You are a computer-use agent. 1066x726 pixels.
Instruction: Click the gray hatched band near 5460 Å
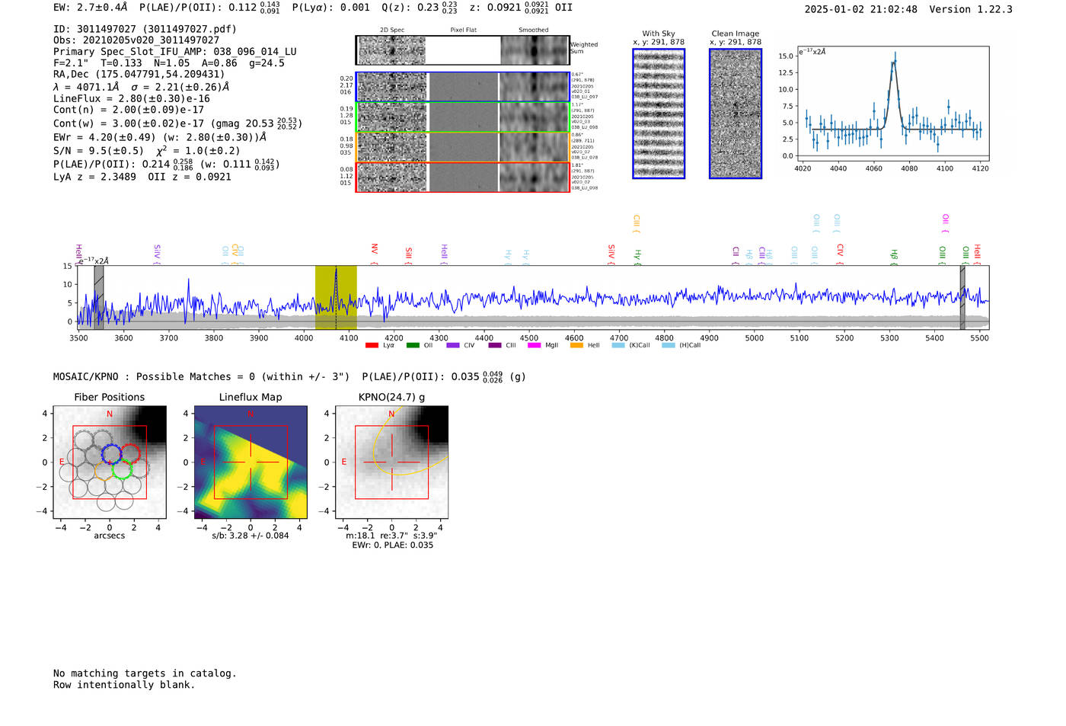(x=962, y=298)
